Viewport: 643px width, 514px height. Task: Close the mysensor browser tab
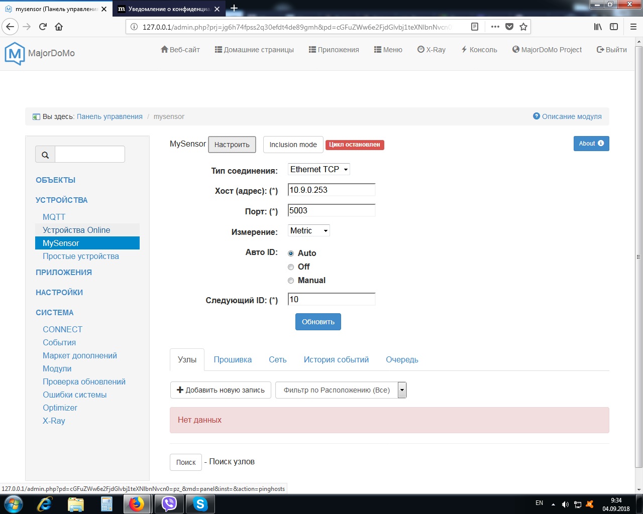tap(104, 9)
